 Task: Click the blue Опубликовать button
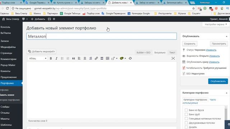[x=218, y=81]
